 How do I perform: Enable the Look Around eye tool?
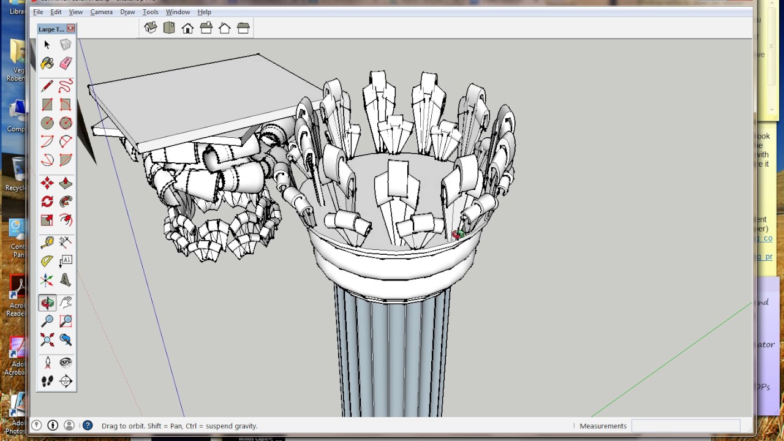click(x=66, y=363)
